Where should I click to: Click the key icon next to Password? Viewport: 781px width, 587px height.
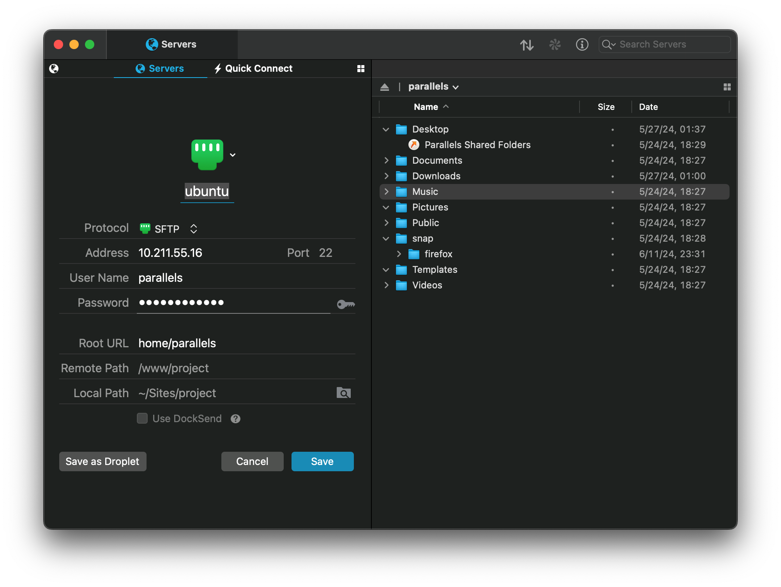point(346,304)
